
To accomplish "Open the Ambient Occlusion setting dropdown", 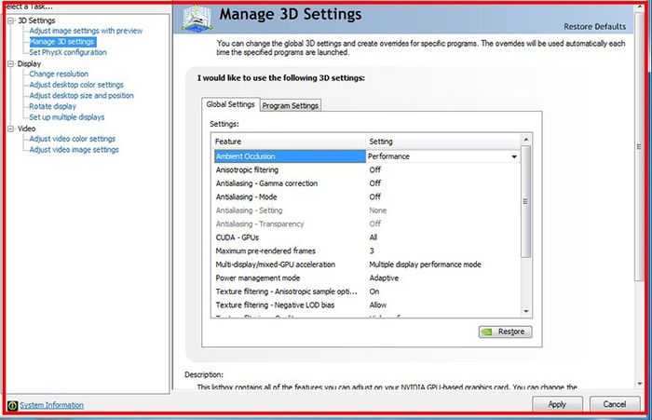I will point(514,156).
